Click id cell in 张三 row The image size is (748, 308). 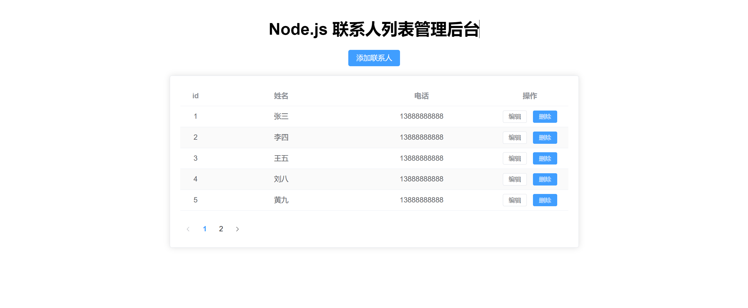pos(195,116)
